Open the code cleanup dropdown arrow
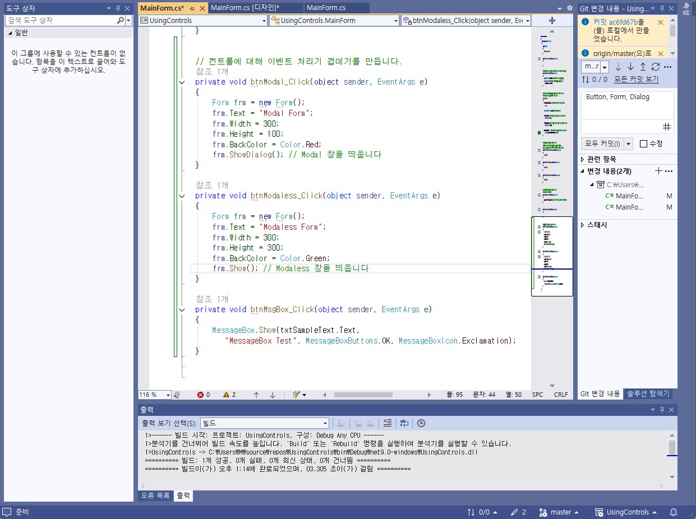 click(x=305, y=395)
